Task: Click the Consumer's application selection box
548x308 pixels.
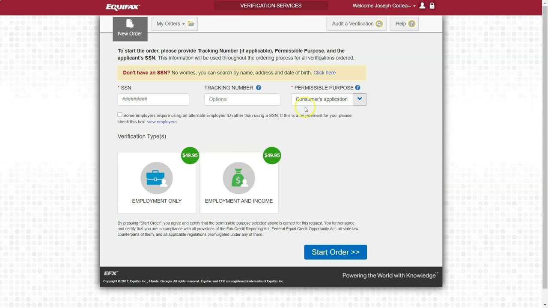Action: tap(322, 99)
